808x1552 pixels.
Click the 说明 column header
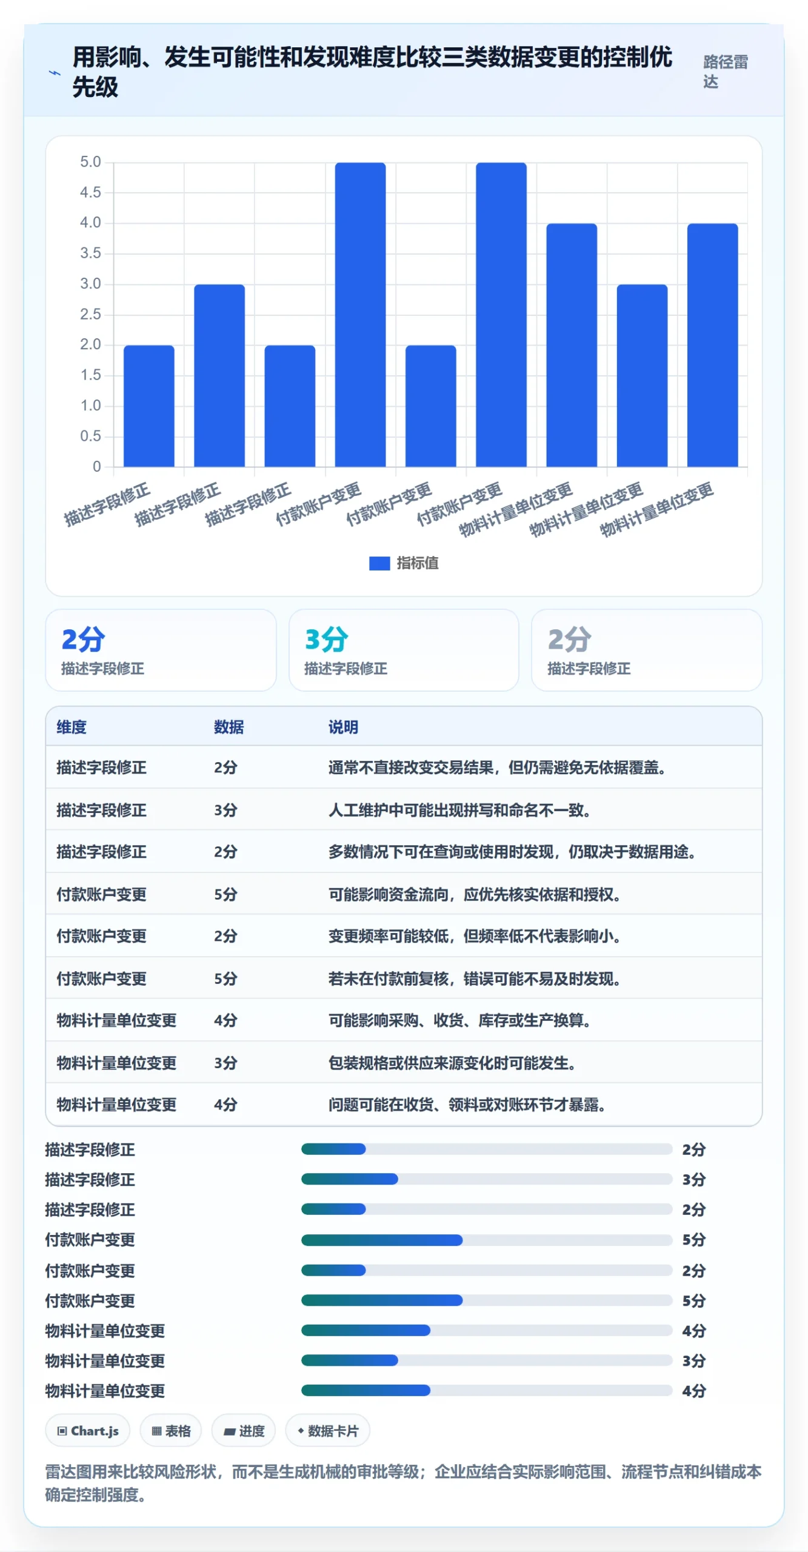click(x=343, y=727)
